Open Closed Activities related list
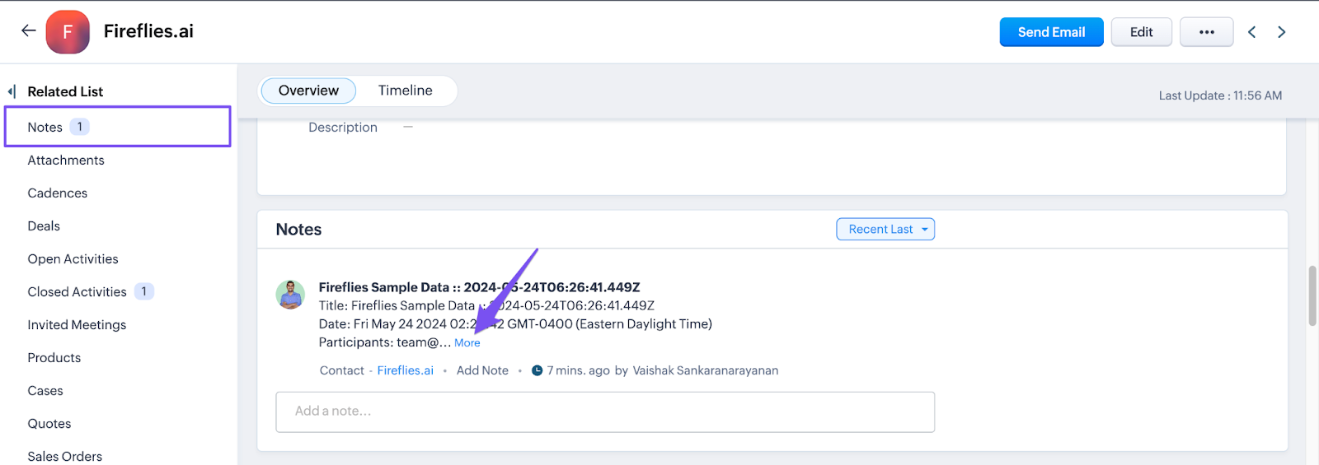Image resolution: width=1319 pixels, height=465 pixels. click(77, 292)
